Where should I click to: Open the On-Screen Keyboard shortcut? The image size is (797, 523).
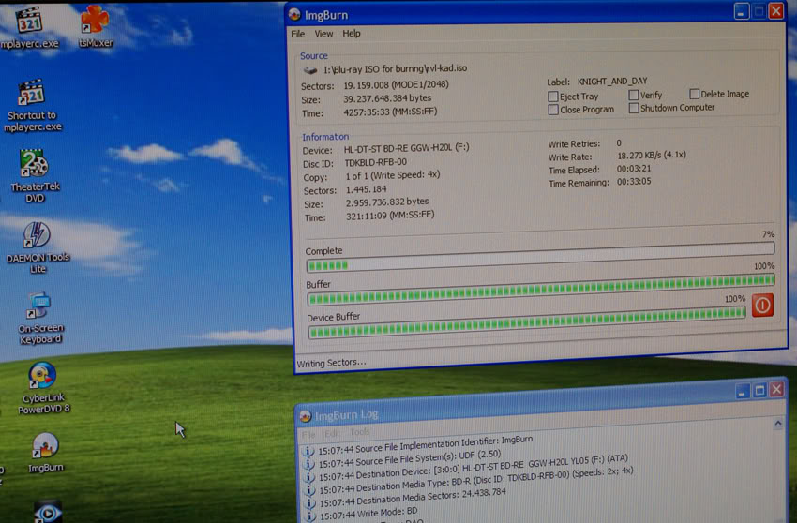coord(39,306)
